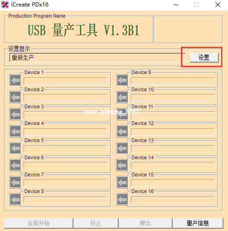Click the Device 9 status field

click(x=173, y=81)
